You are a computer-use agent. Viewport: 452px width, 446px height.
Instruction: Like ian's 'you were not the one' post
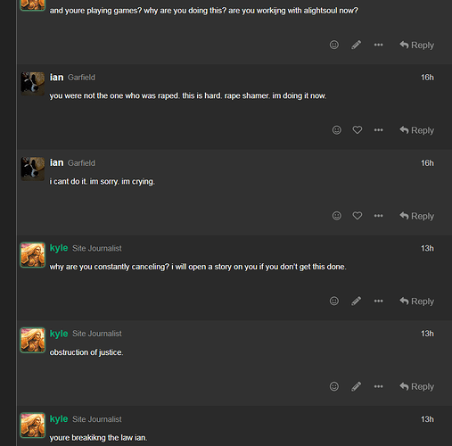point(357,130)
